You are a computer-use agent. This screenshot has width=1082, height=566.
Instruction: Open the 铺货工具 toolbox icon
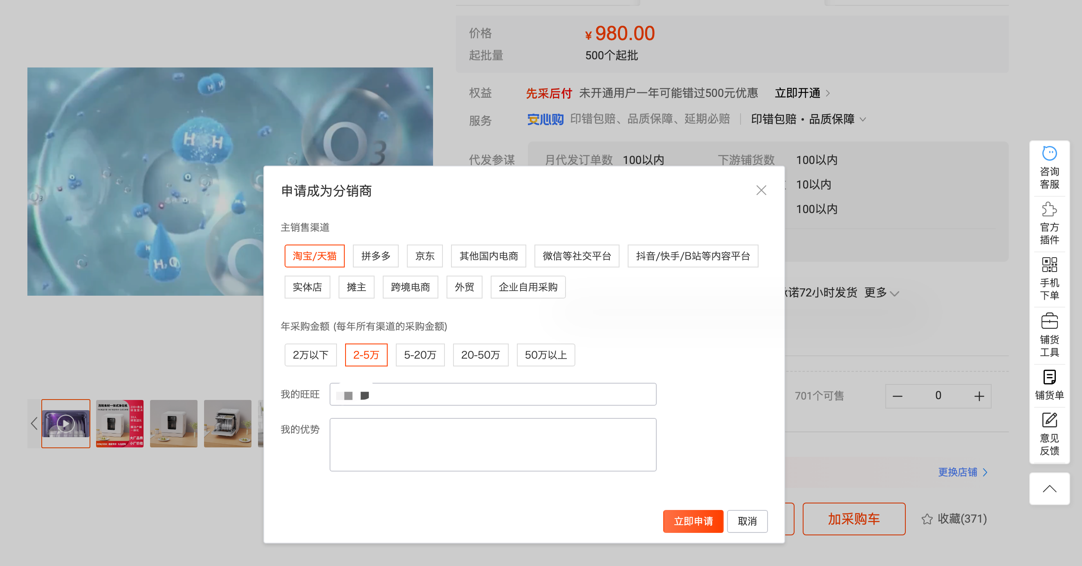click(x=1049, y=321)
